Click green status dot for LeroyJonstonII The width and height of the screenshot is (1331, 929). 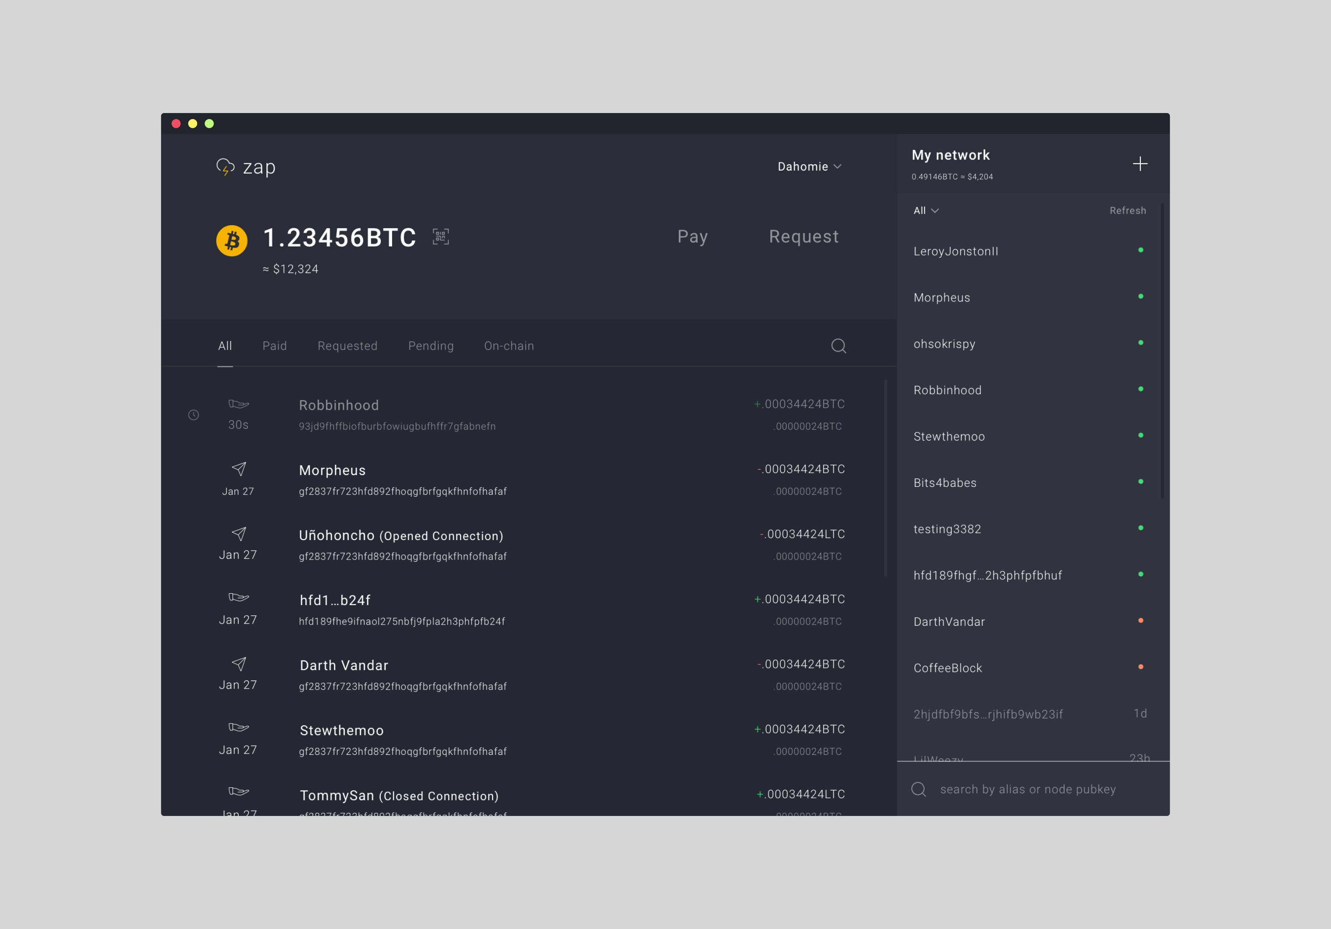click(x=1140, y=250)
